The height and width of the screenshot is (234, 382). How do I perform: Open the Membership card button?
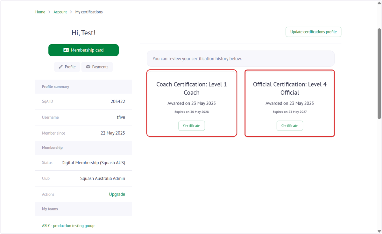click(x=83, y=50)
